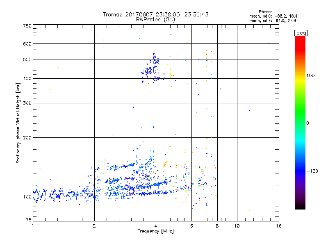Click the orange echo cluster near 4.5 MHz, 145 km
The width and height of the screenshot is (328, 246).
[165, 164]
